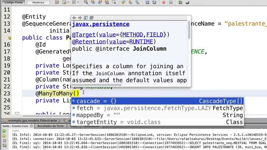The height and width of the screenshot is (150, 267).
Task: Find the next occurrence
Action: [100, 2]
